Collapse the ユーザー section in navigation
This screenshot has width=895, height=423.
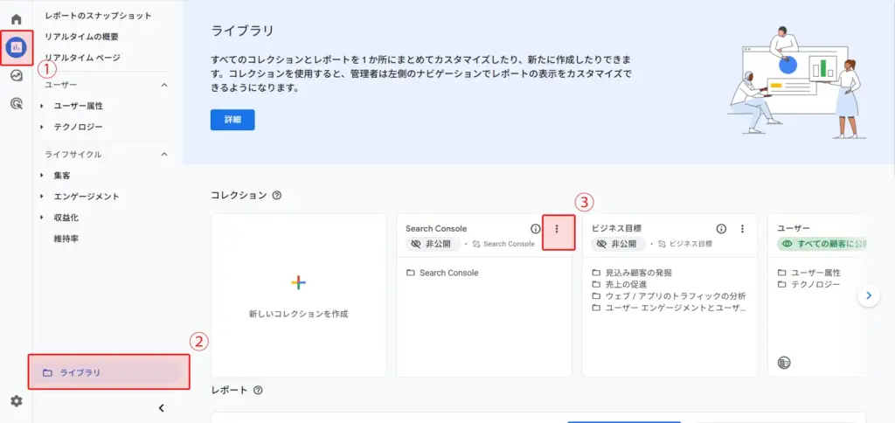tap(163, 85)
